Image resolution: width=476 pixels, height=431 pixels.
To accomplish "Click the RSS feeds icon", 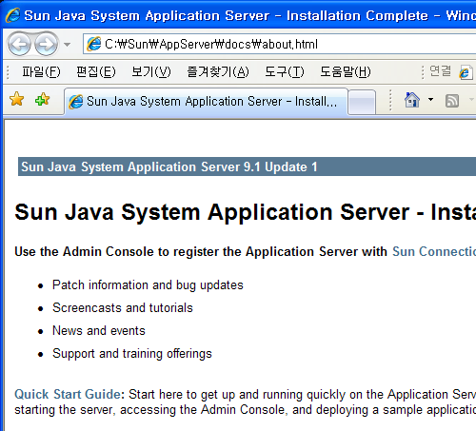I will pos(452,101).
